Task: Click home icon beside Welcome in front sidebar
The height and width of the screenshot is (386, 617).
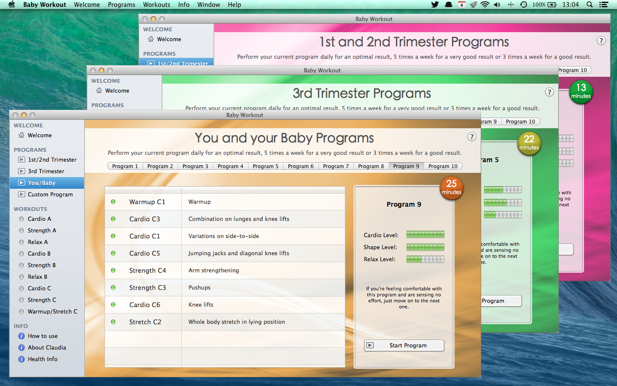Action: (21, 135)
